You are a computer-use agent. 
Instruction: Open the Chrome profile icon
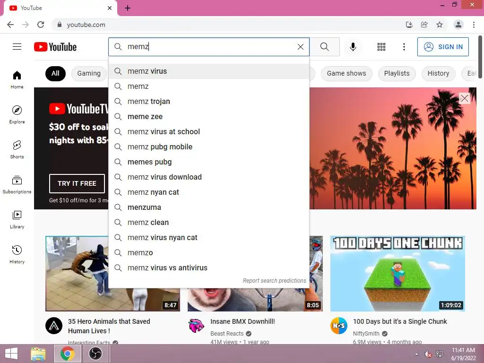[458, 25]
